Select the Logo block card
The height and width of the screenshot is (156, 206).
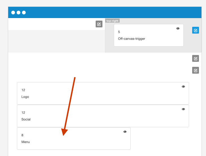(103, 93)
